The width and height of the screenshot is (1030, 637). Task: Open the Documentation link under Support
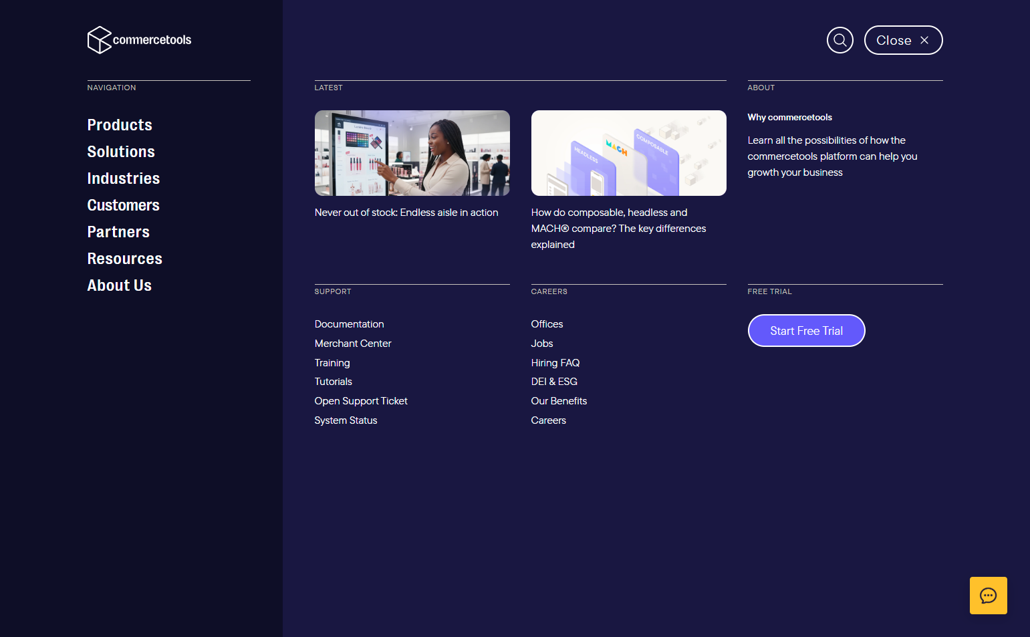349,324
